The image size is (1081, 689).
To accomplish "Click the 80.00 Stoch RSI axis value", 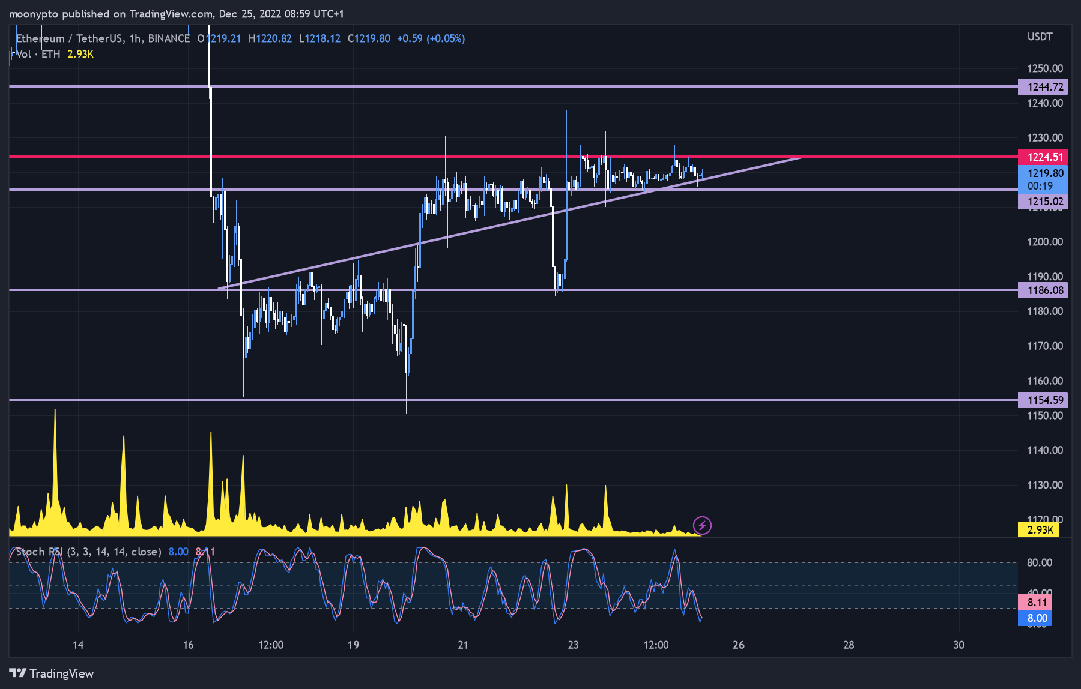I will click(1040, 562).
